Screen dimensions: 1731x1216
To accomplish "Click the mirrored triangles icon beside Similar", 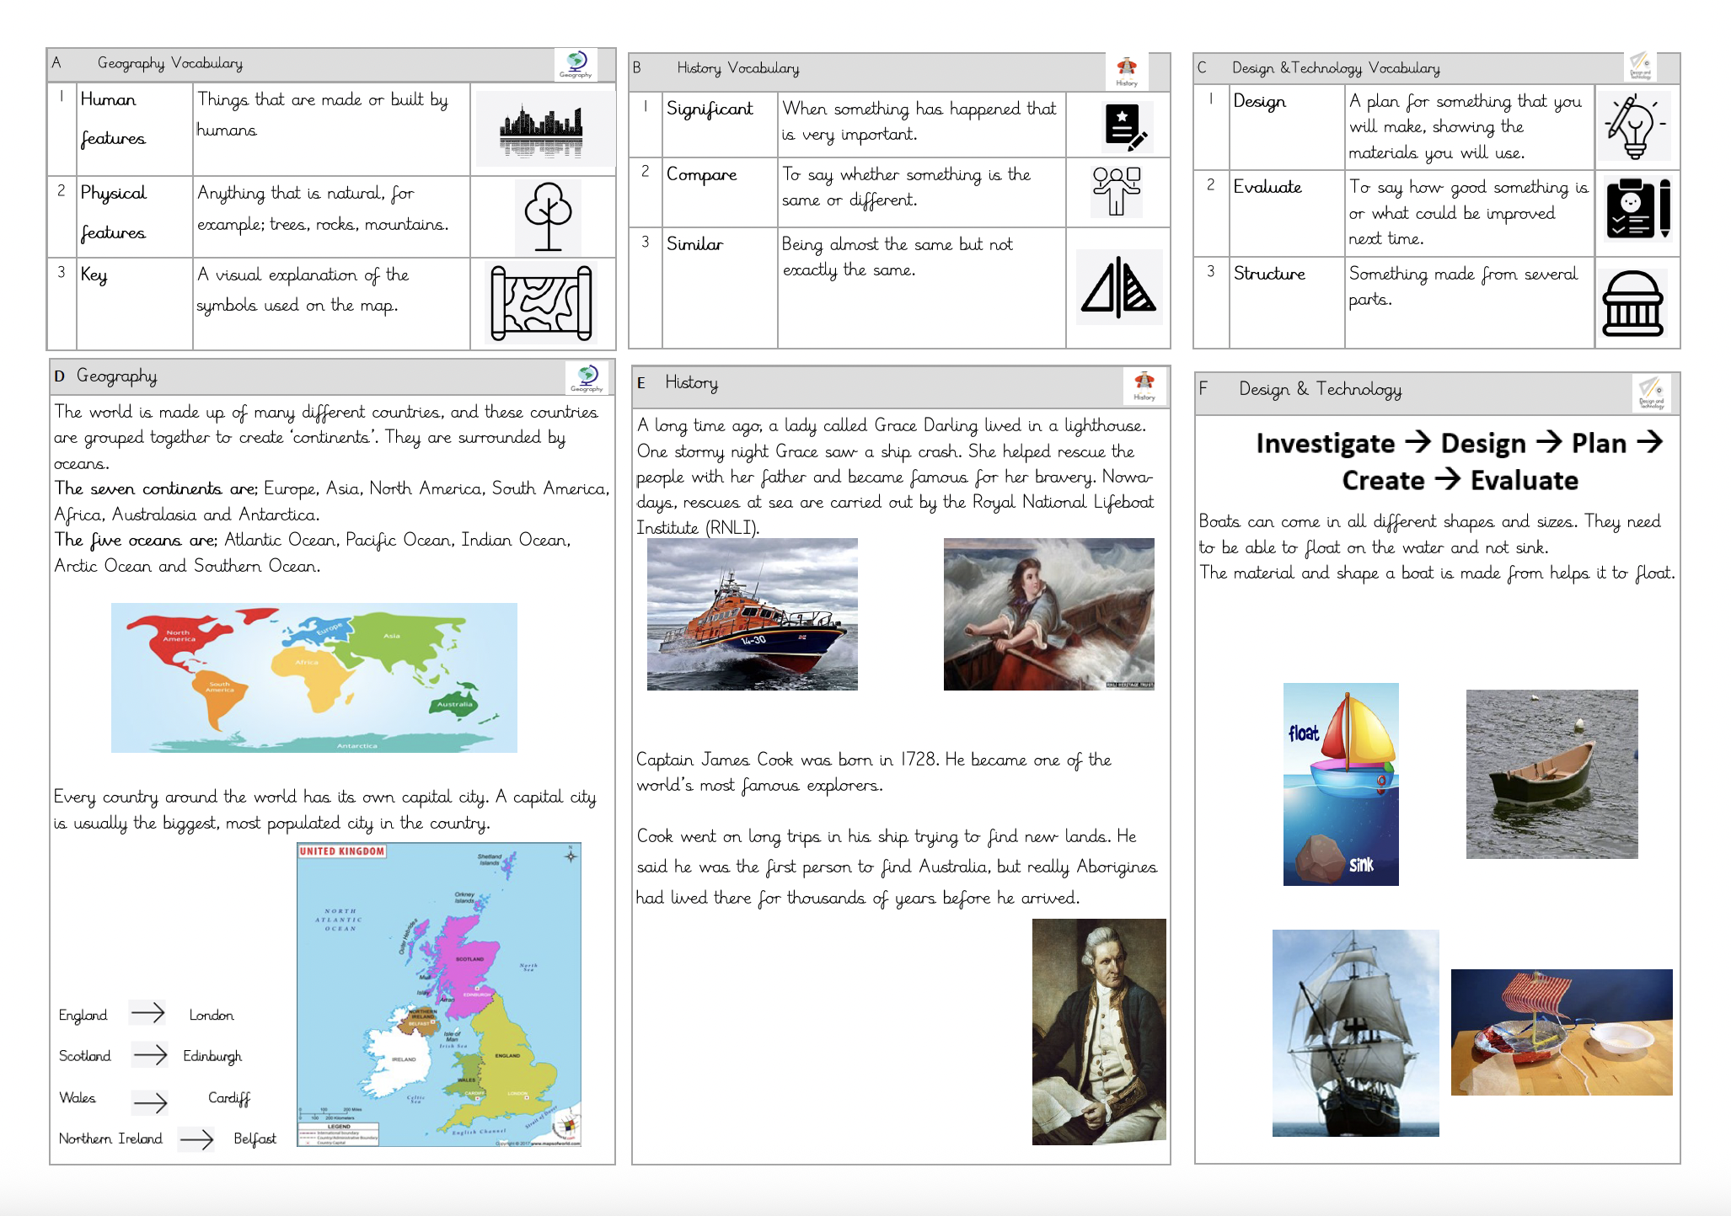I will point(1118,287).
